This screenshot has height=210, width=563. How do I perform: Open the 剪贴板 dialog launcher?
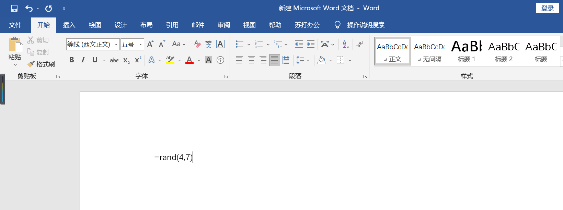click(58, 76)
